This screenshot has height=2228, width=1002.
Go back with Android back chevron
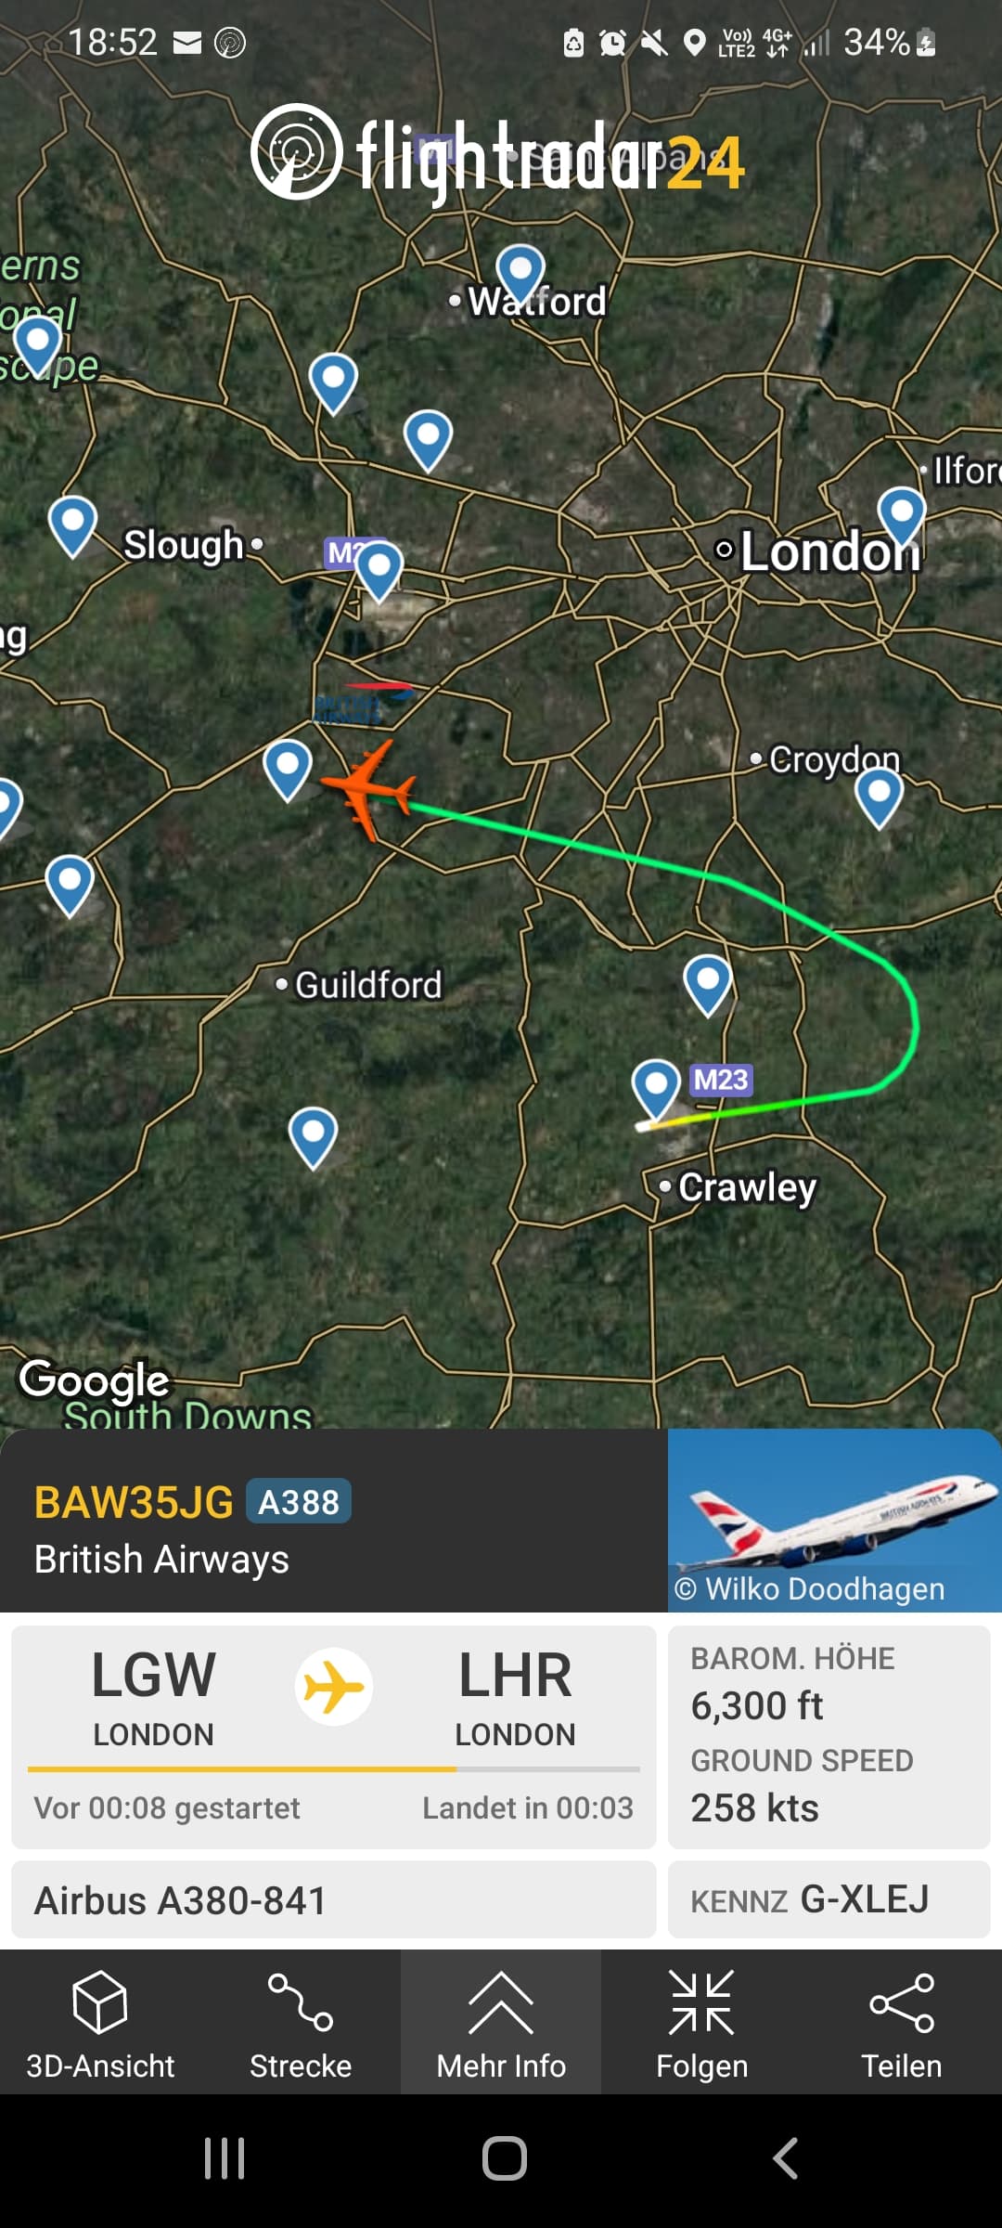pyautogui.click(x=785, y=2158)
